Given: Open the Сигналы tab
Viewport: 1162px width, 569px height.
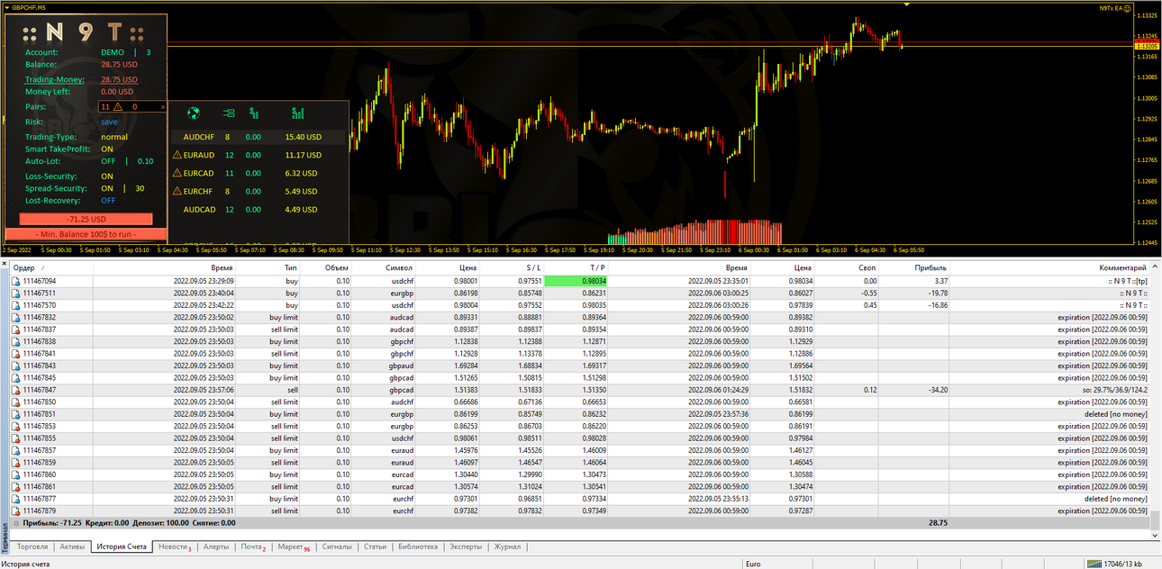Looking at the screenshot, I should click(337, 546).
